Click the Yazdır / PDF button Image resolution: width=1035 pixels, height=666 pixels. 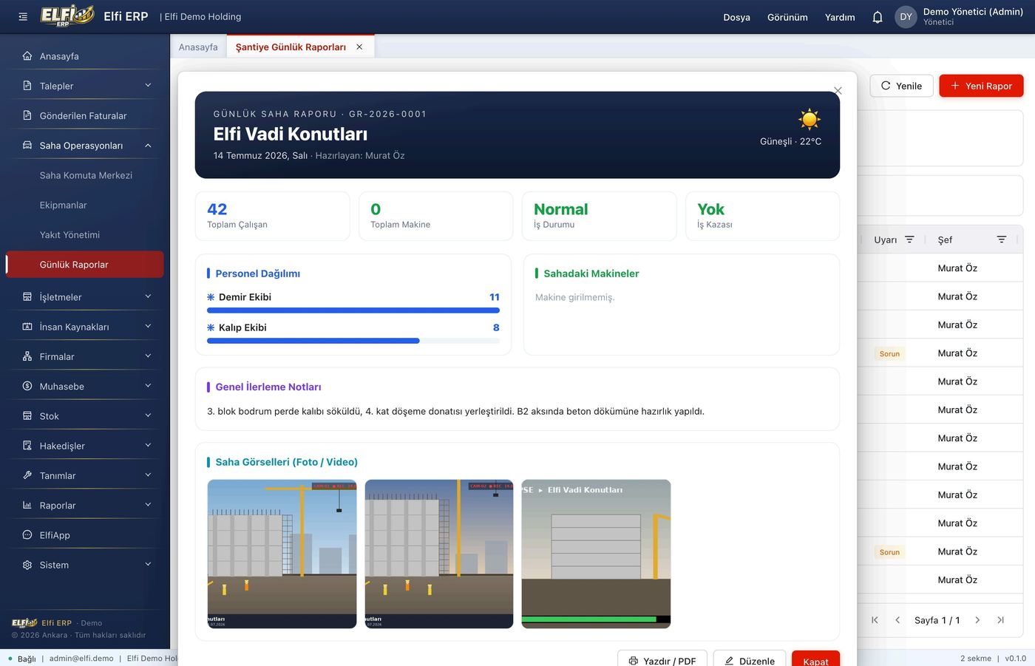tap(662, 659)
